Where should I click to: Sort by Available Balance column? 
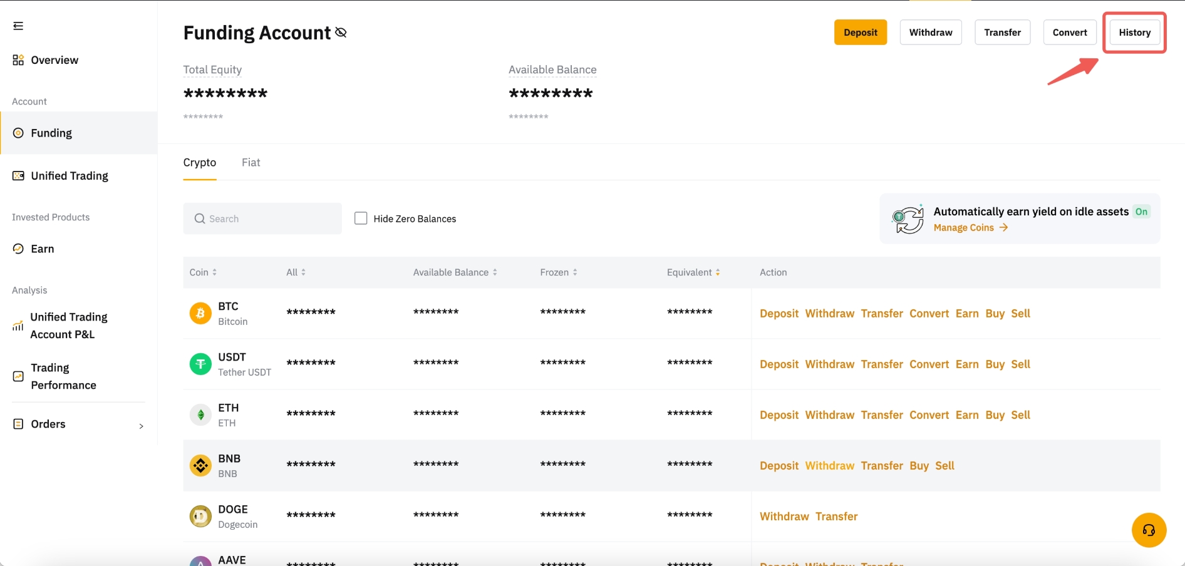[x=455, y=272]
